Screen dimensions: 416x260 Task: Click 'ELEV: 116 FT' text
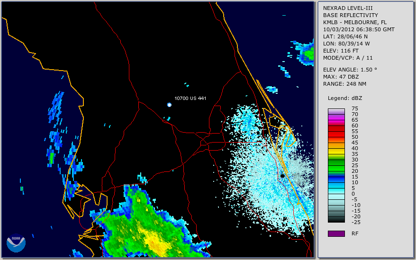point(341,51)
